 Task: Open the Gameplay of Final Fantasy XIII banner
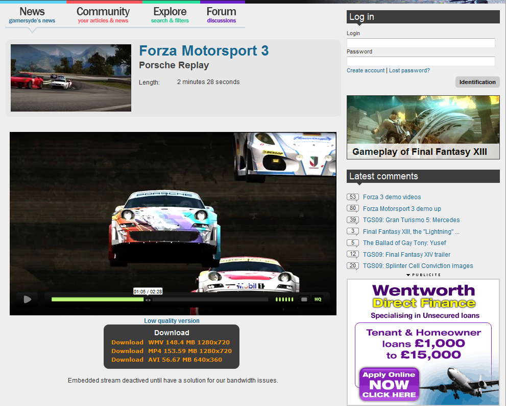tap(423, 127)
